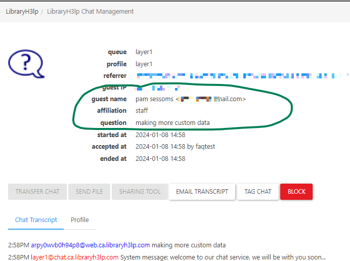Click the guest name pam sessoms

tap(154, 99)
